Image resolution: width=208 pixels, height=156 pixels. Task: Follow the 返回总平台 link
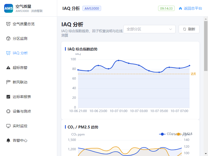pos(190,9)
